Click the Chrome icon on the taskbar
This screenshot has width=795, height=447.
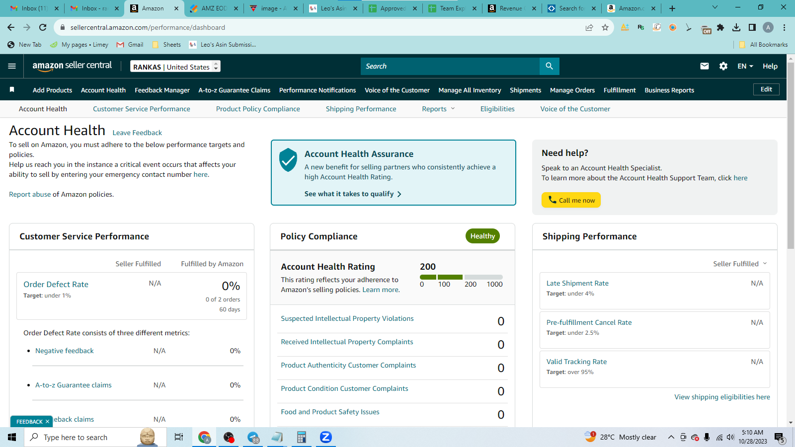(204, 437)
